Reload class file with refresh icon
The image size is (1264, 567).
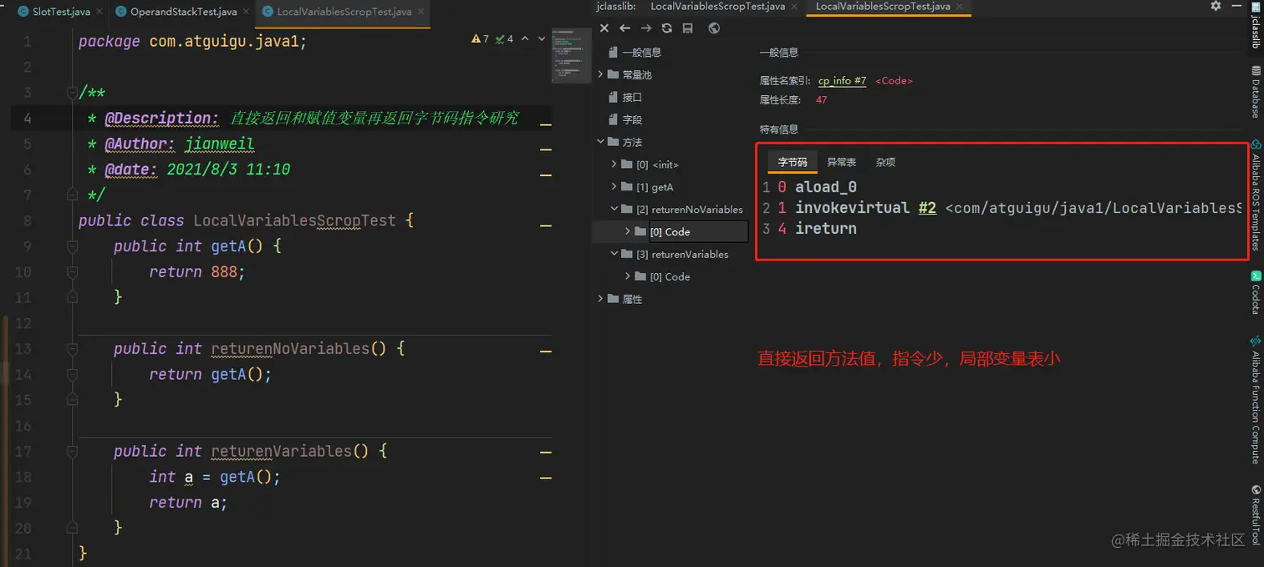(666, 28)
